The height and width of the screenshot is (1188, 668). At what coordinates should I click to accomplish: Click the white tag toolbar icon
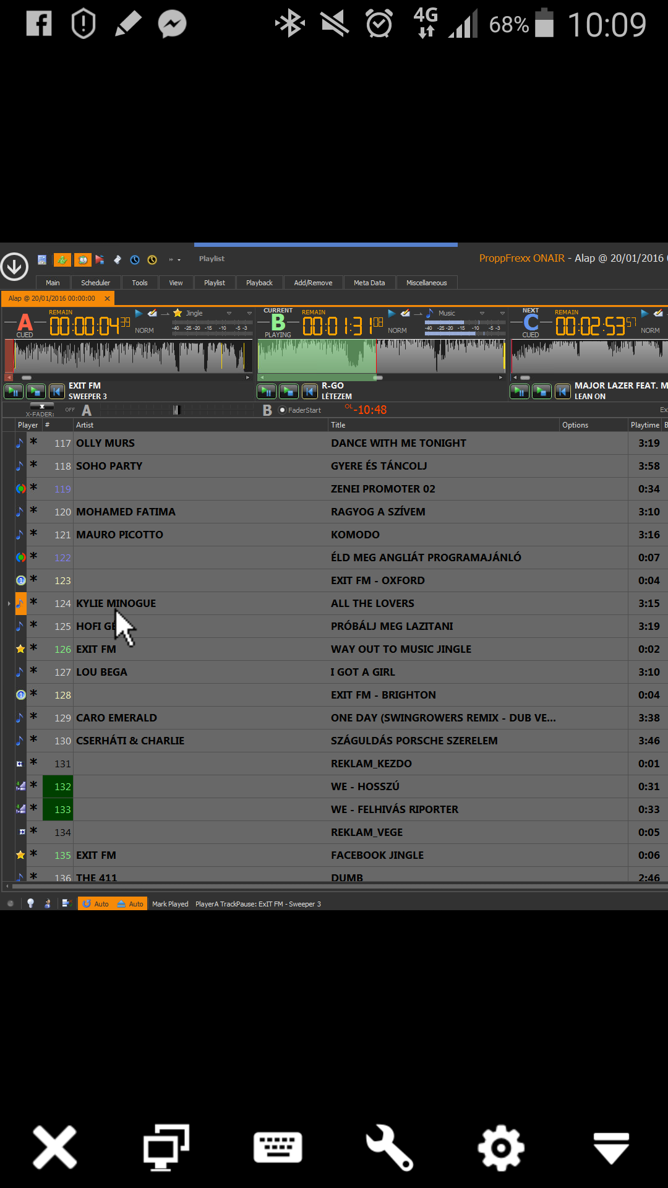pos(118,260)
